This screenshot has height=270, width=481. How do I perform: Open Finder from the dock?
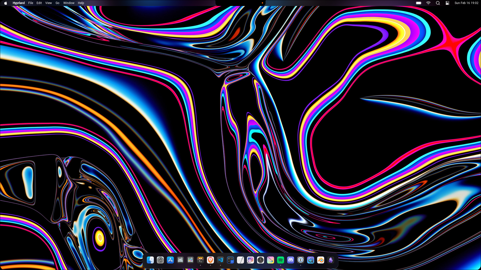[150, 260]
